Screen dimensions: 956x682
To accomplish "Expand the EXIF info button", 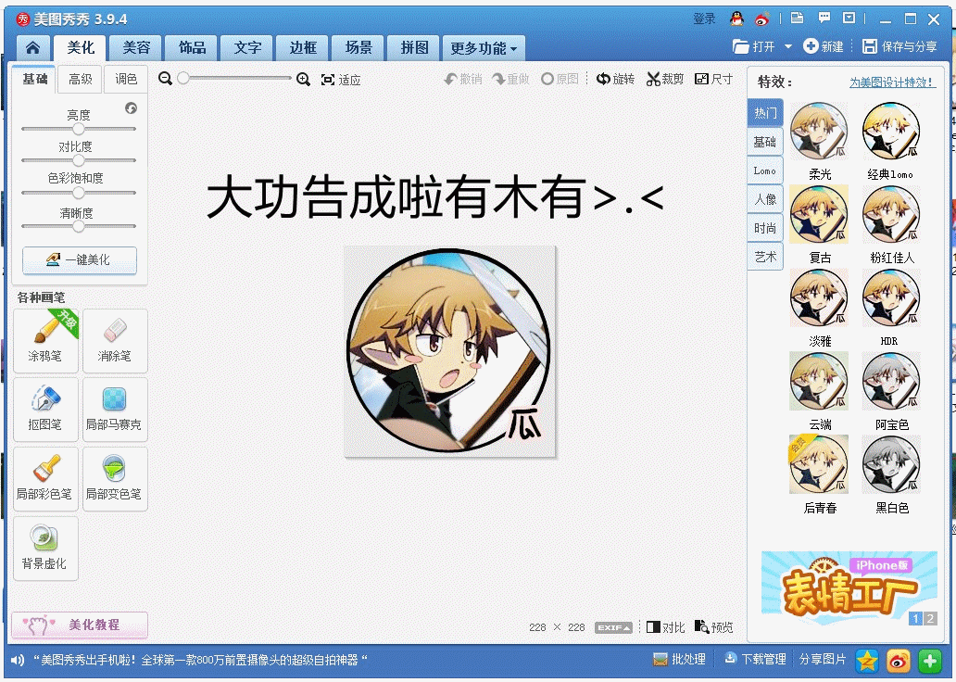I will [x=613, y=627].
